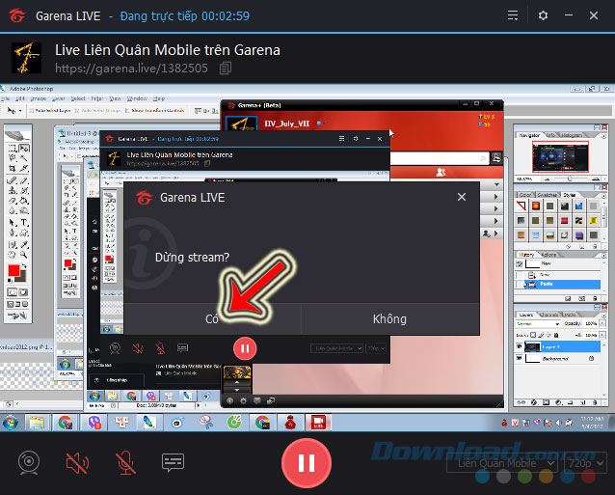Enable Auto Select Groups checkbox
This screenshot has width=615, height=495.
(77, 111)
